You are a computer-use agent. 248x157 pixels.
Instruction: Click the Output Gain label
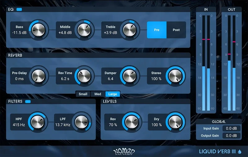coord(210,136)
